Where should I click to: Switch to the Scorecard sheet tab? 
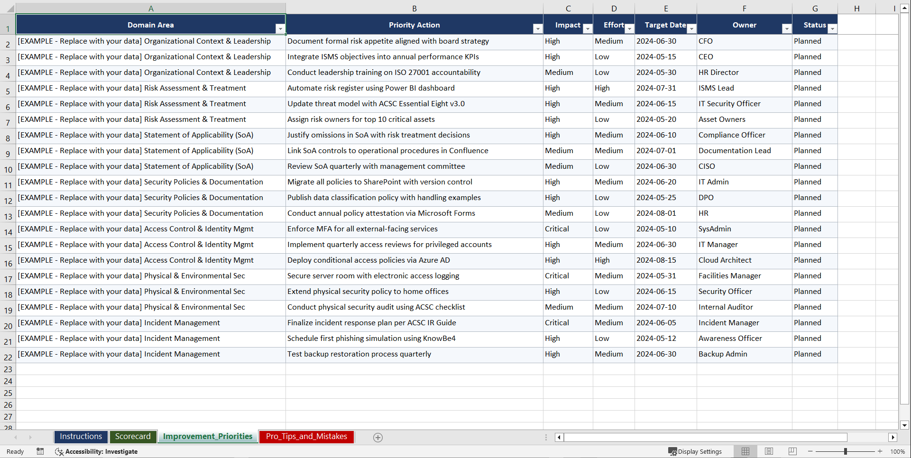(133, 437)
